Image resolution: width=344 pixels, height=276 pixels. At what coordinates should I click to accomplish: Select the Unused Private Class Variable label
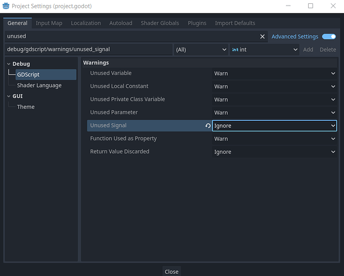128,99
